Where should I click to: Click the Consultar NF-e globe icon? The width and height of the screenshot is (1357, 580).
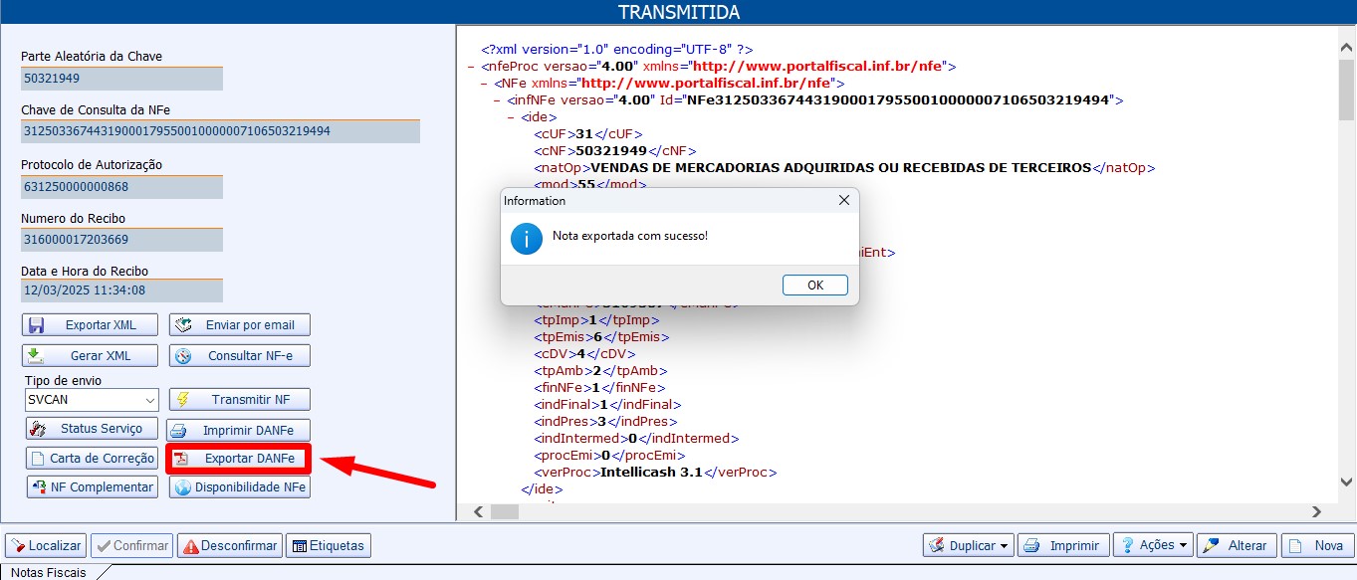point(183,356)
